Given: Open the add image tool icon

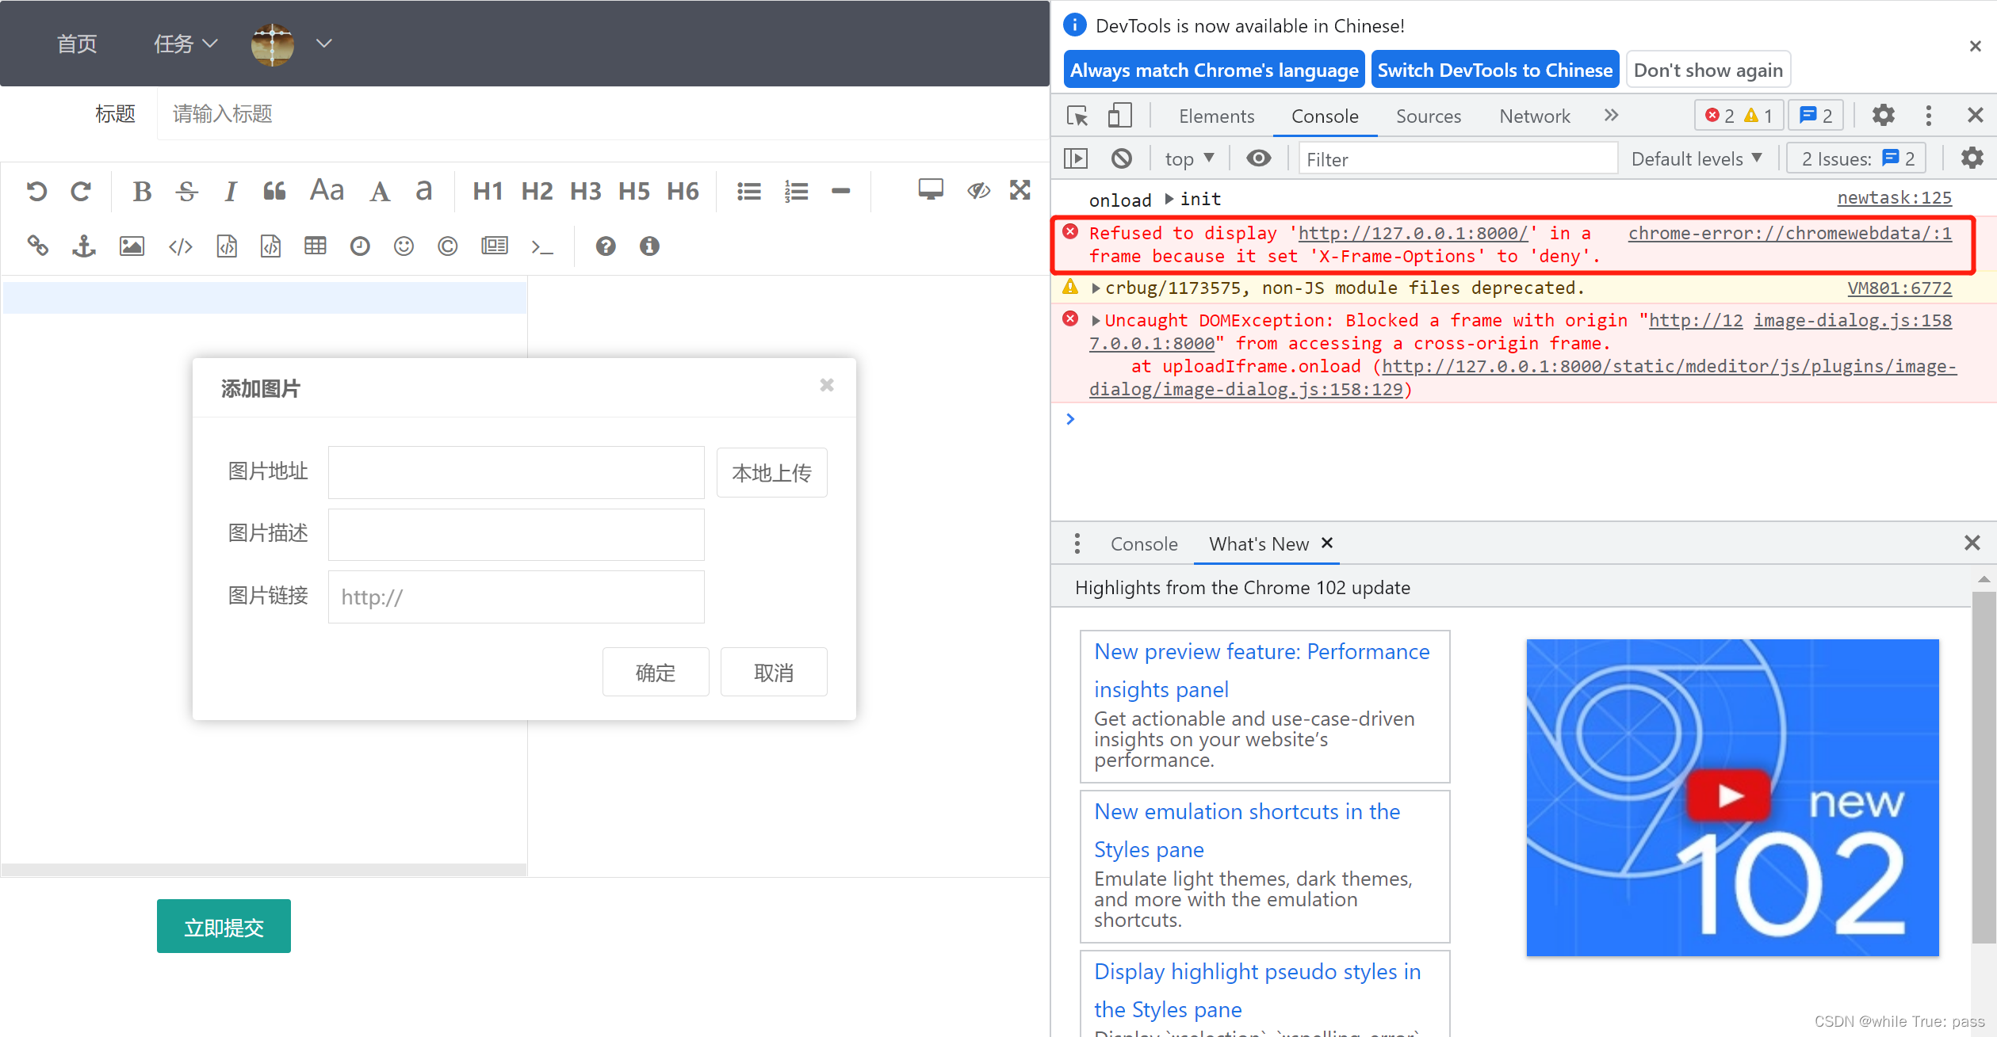Looking at the screenshot, I should pyautogui.click(x=132, y=246).
